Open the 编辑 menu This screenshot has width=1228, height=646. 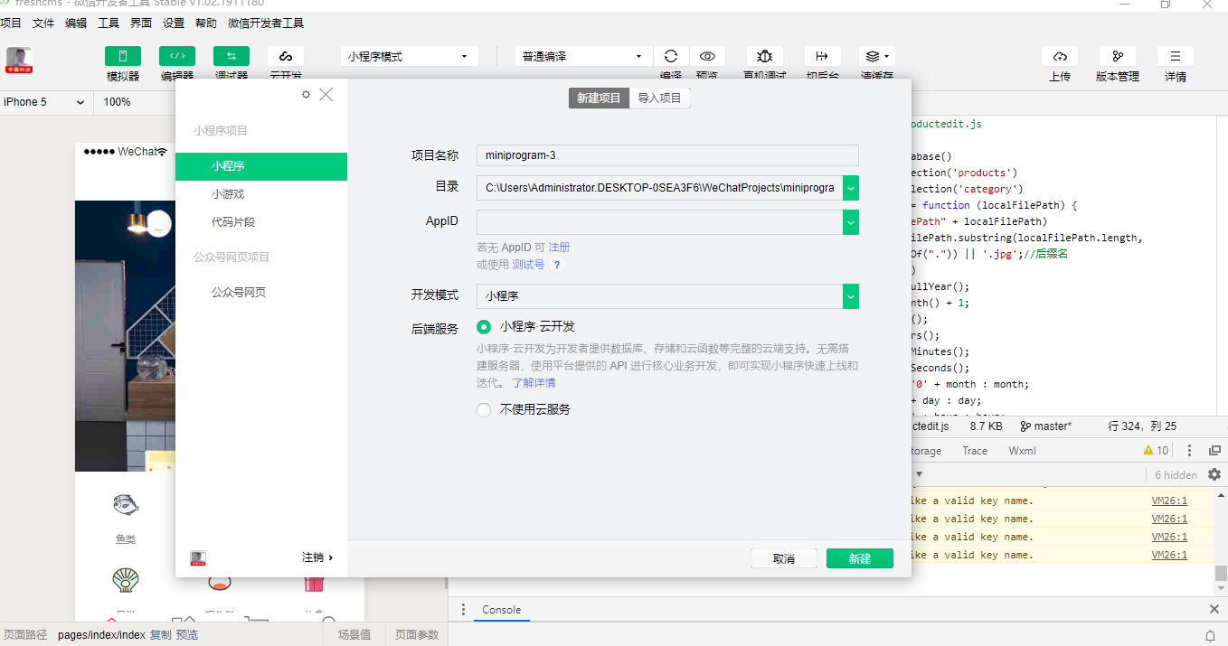coord(76,23)
